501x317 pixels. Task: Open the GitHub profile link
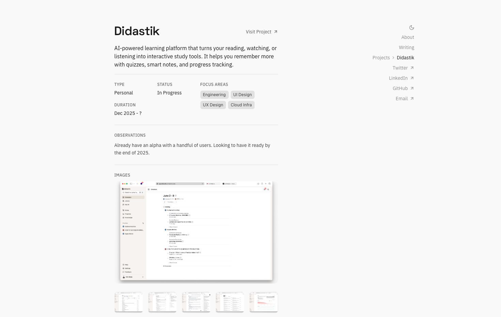403,88
